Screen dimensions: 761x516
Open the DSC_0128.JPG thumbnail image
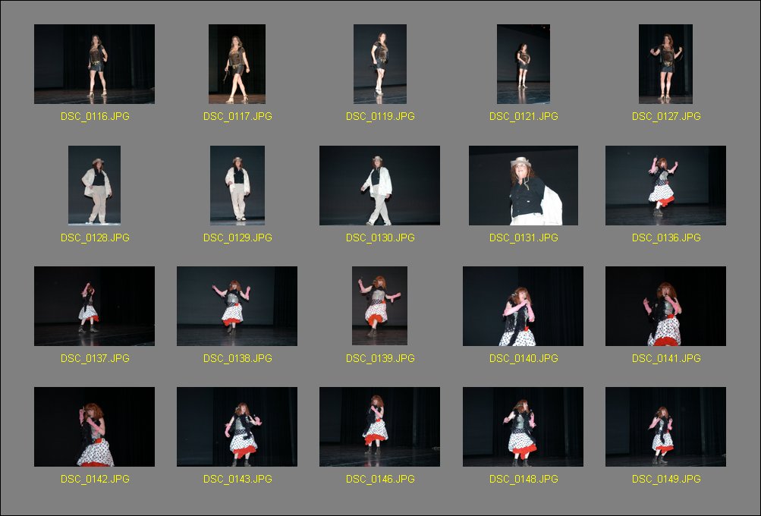[x=94, y=185]
